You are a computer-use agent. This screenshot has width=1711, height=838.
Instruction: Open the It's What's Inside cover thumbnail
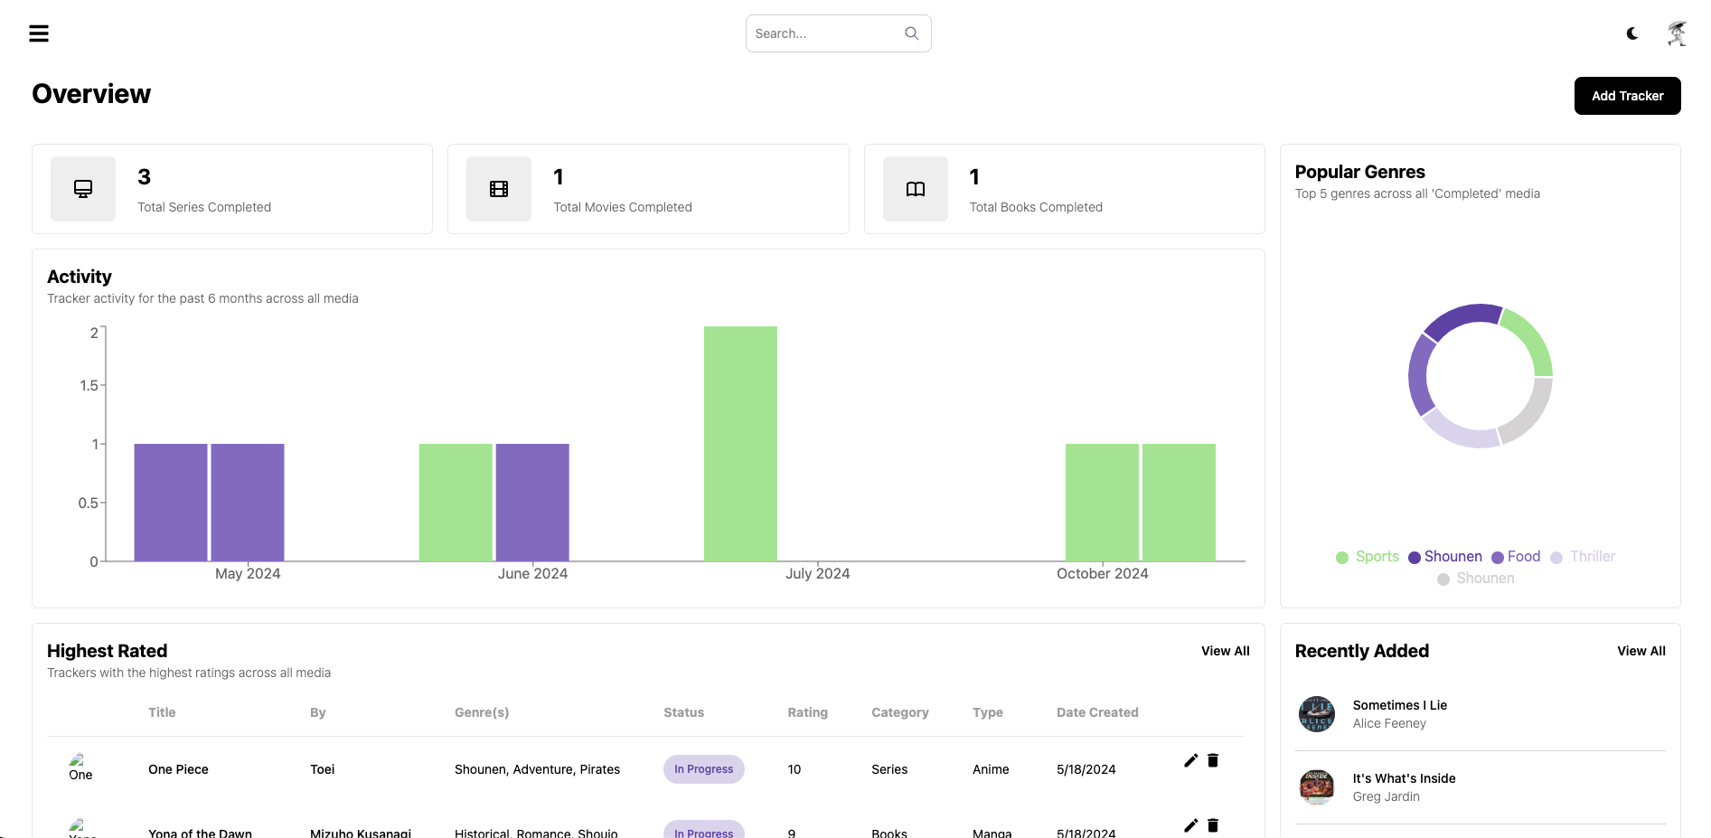click(1317, 787)
